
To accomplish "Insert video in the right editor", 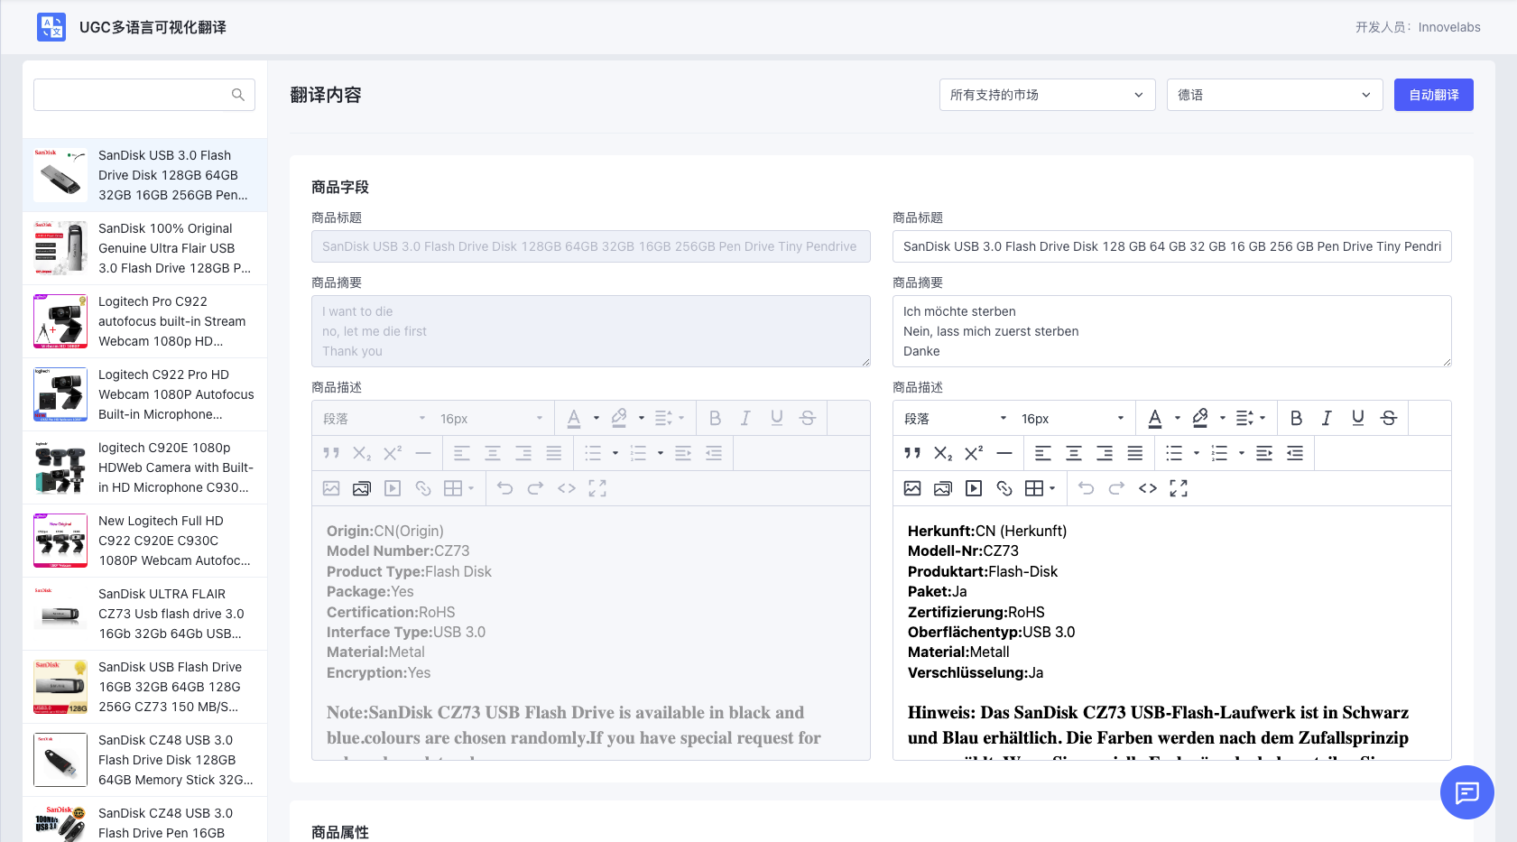I will coord(974,488).
